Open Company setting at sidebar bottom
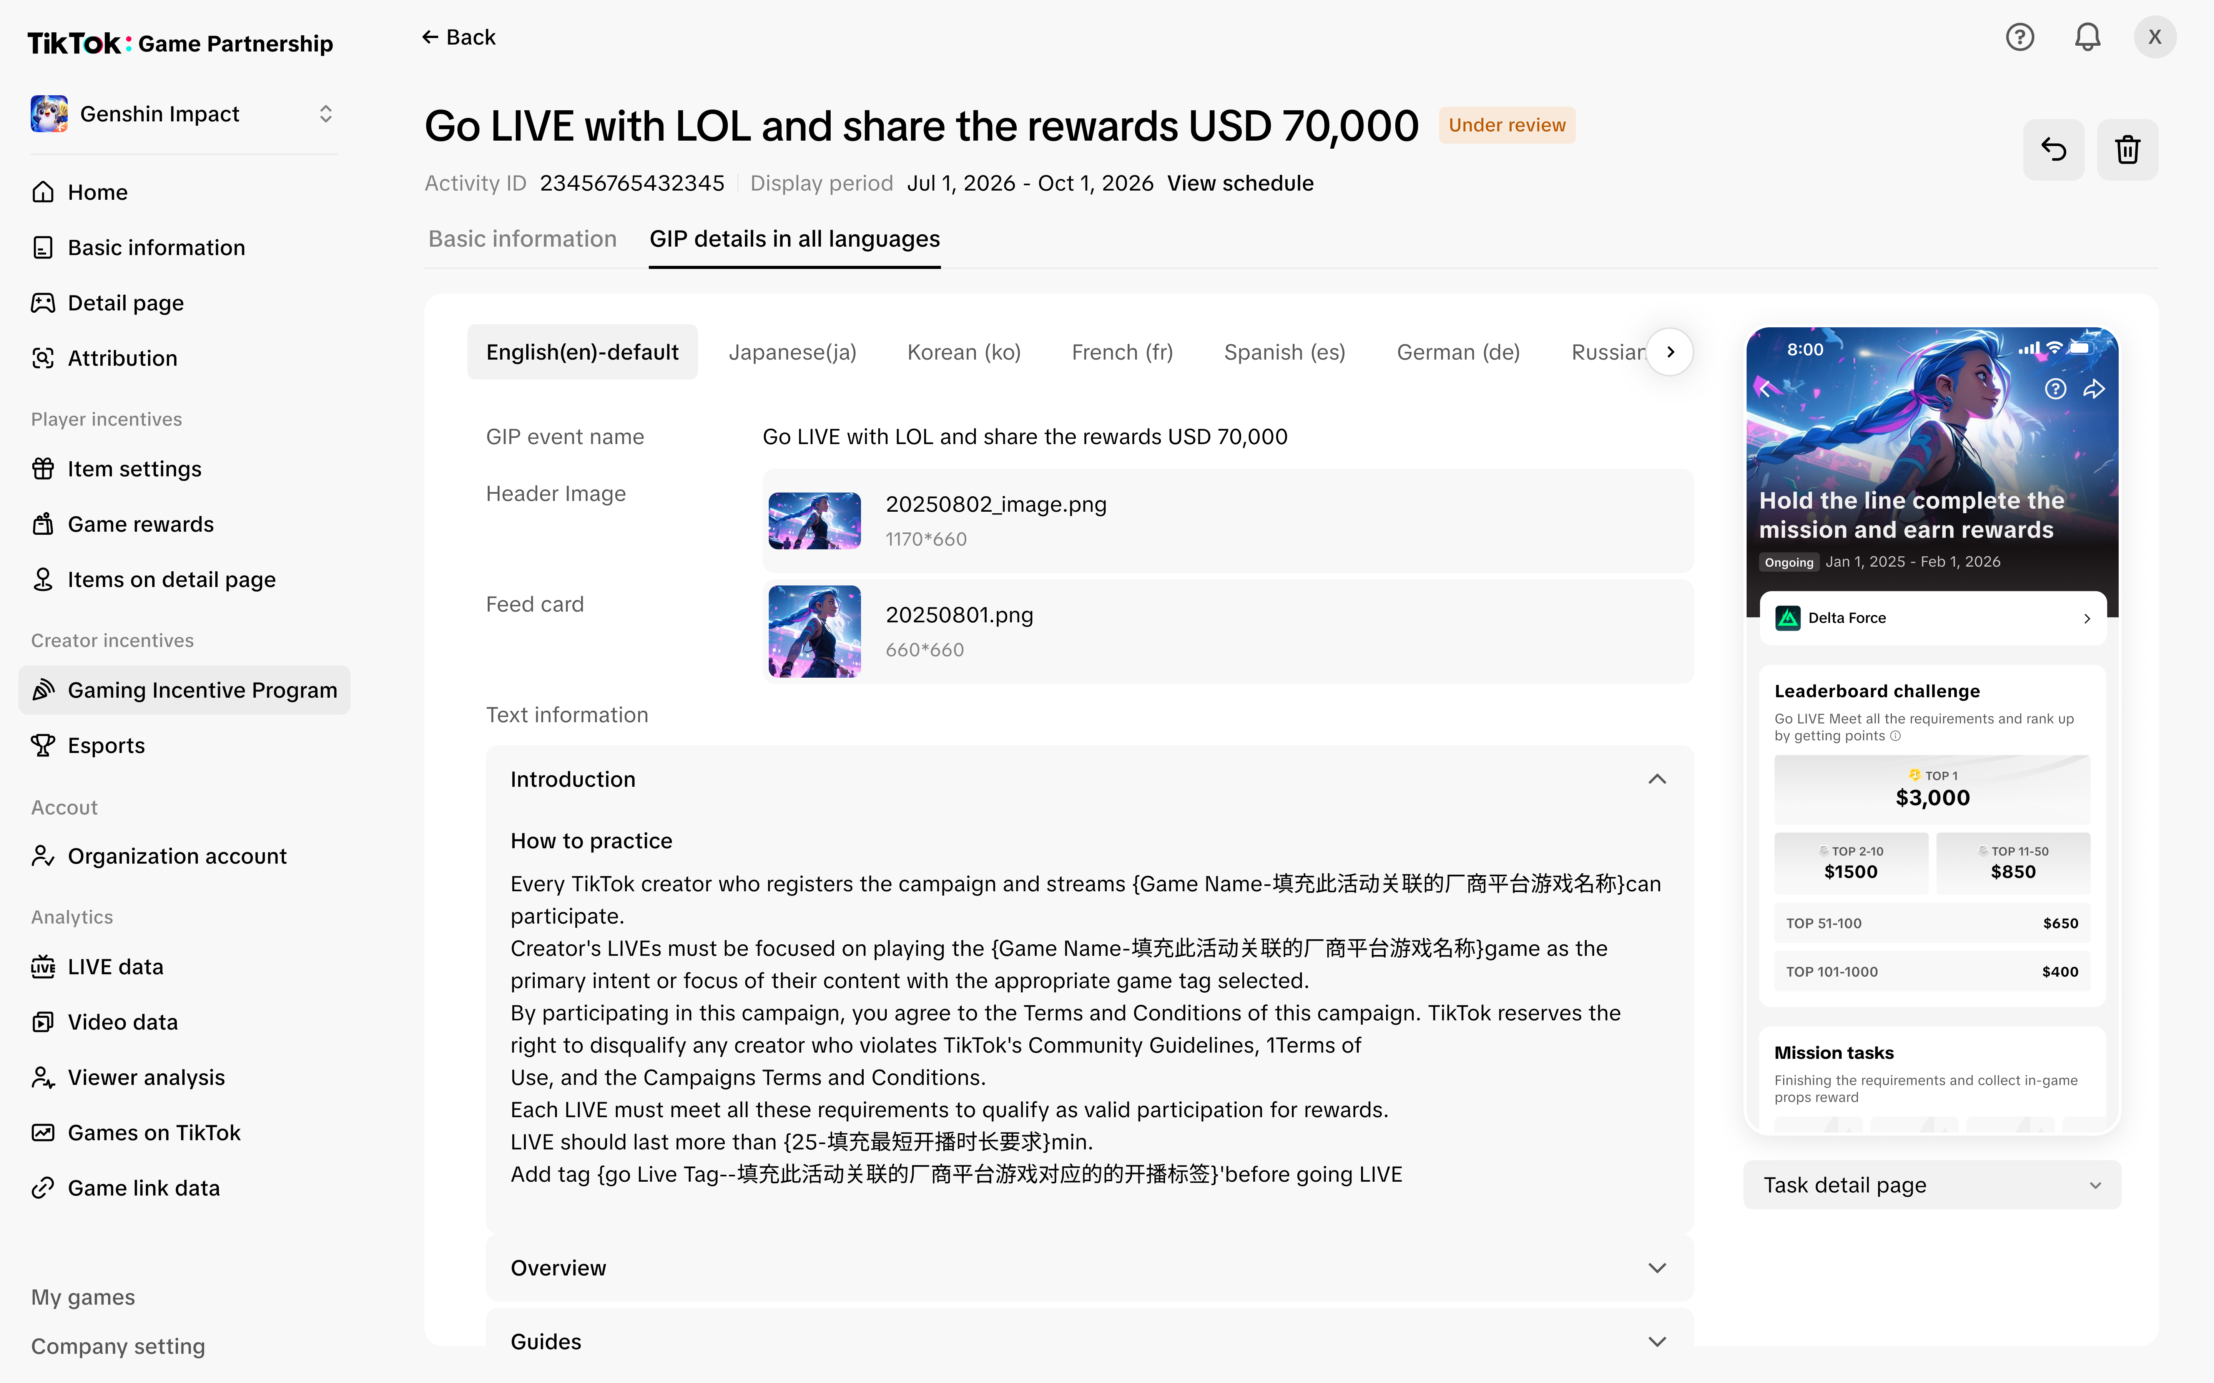2214x1383 pixels. tap(118, 1347)
